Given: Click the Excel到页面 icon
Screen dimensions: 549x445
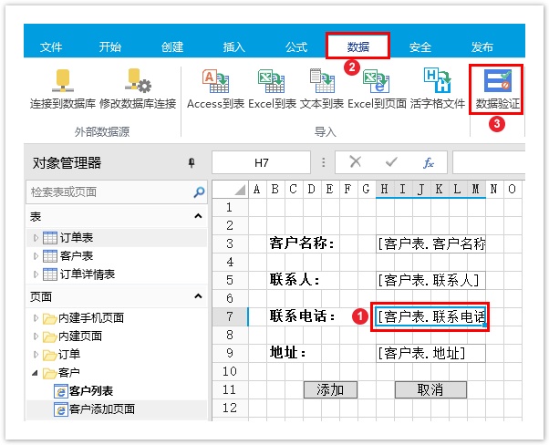Looking at the screenshot, I should pyautogui.click(x=376, y=81).
